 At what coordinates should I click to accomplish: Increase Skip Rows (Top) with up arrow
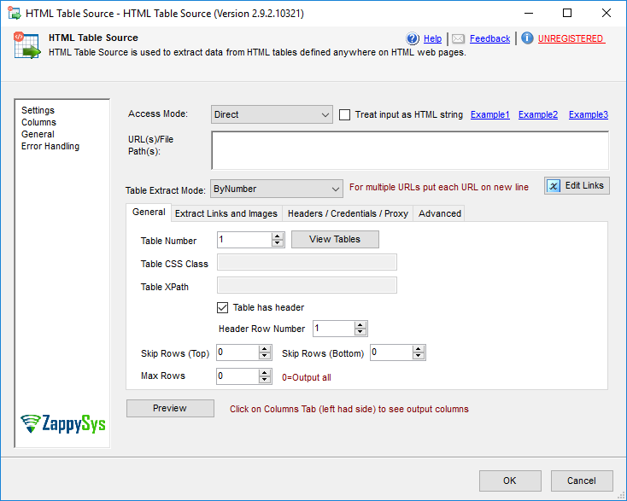click(x=264, y=349)
